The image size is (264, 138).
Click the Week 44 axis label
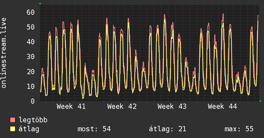pyautogui.click(x=222, y=107)
